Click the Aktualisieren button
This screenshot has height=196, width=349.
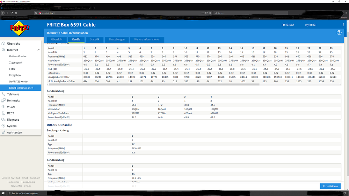(x=330, y=186)
